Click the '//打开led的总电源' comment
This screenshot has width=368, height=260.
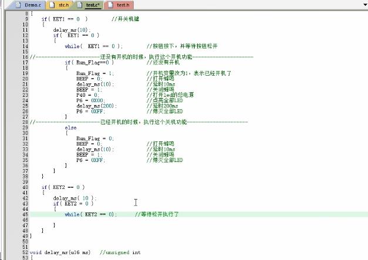coord(170,95)
